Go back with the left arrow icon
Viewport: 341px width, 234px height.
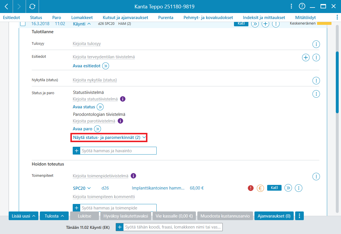point(6,7)
